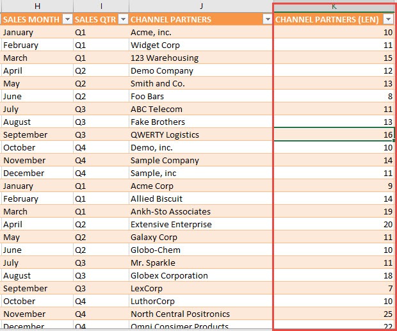Click length value 19 for Ankh-Sto Associates
The height and width of the screenshot is (331, 397).
click(x=334, y=211)
